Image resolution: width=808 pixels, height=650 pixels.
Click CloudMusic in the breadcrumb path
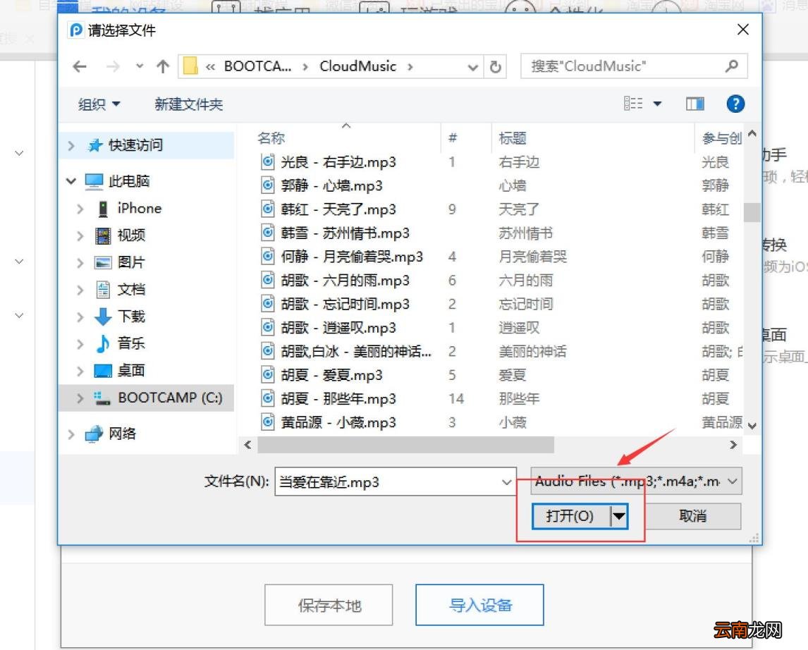357,66
